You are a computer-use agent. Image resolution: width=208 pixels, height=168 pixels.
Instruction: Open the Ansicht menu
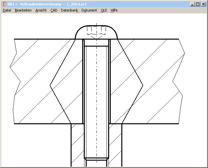[x=41, y=10]
